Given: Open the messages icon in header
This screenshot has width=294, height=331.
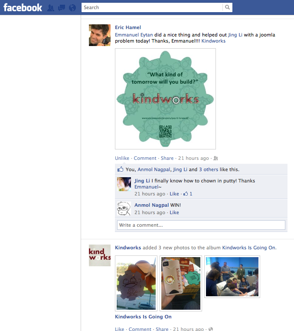Looking at the screenshot, I should [62, 8].
